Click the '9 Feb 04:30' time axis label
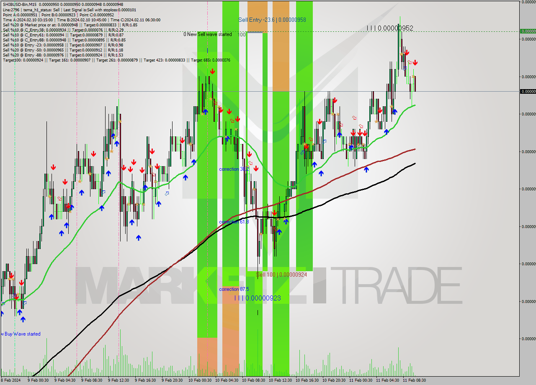The width and height of the screenshot is (536, 385). pos(65,380)
